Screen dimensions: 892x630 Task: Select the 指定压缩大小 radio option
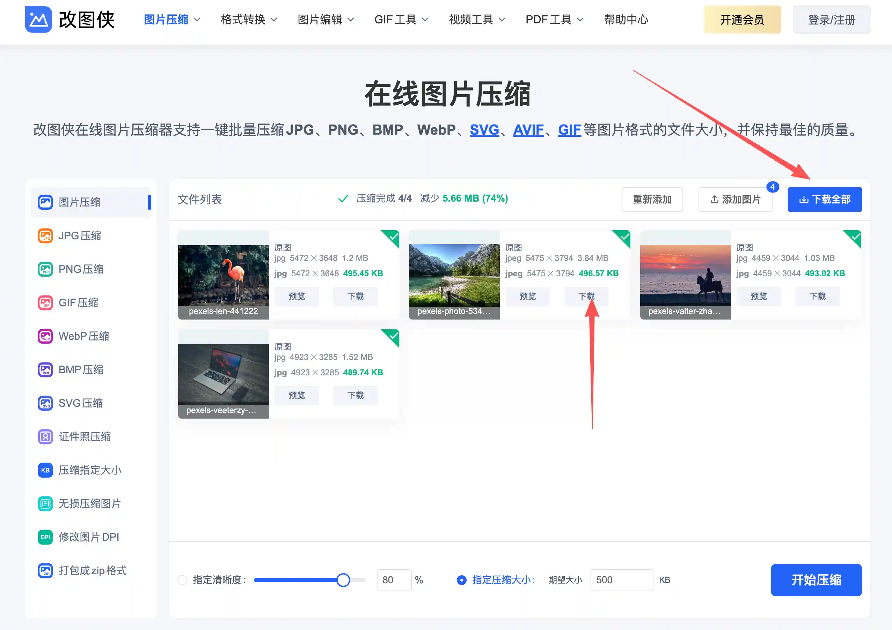point(461,579)
